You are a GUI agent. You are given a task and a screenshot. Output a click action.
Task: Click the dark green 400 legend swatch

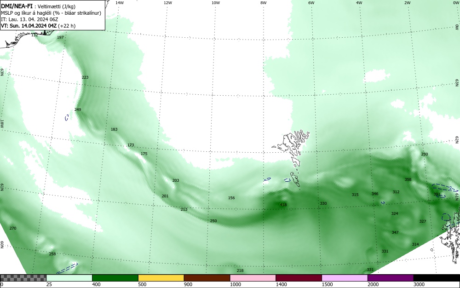tap(115, 278)
